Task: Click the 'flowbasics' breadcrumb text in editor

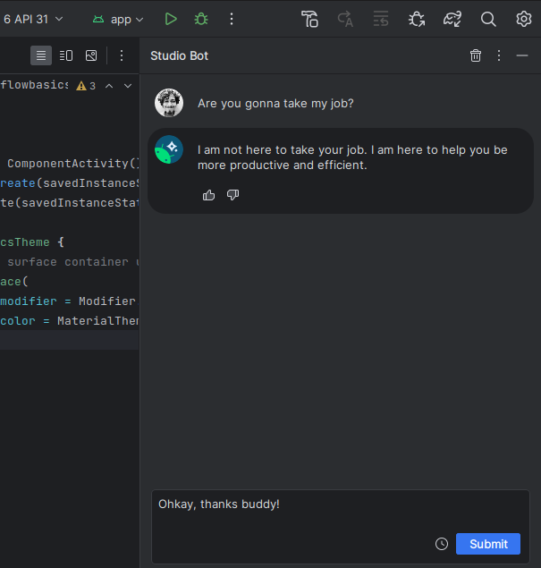Action: (x=34, y=85)
